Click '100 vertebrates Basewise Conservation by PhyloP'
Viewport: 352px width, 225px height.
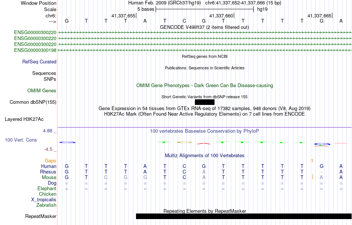coord(205,131)
